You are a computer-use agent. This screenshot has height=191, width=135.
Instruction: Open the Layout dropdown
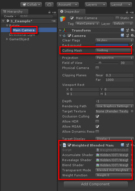click(x=121, y=5)
